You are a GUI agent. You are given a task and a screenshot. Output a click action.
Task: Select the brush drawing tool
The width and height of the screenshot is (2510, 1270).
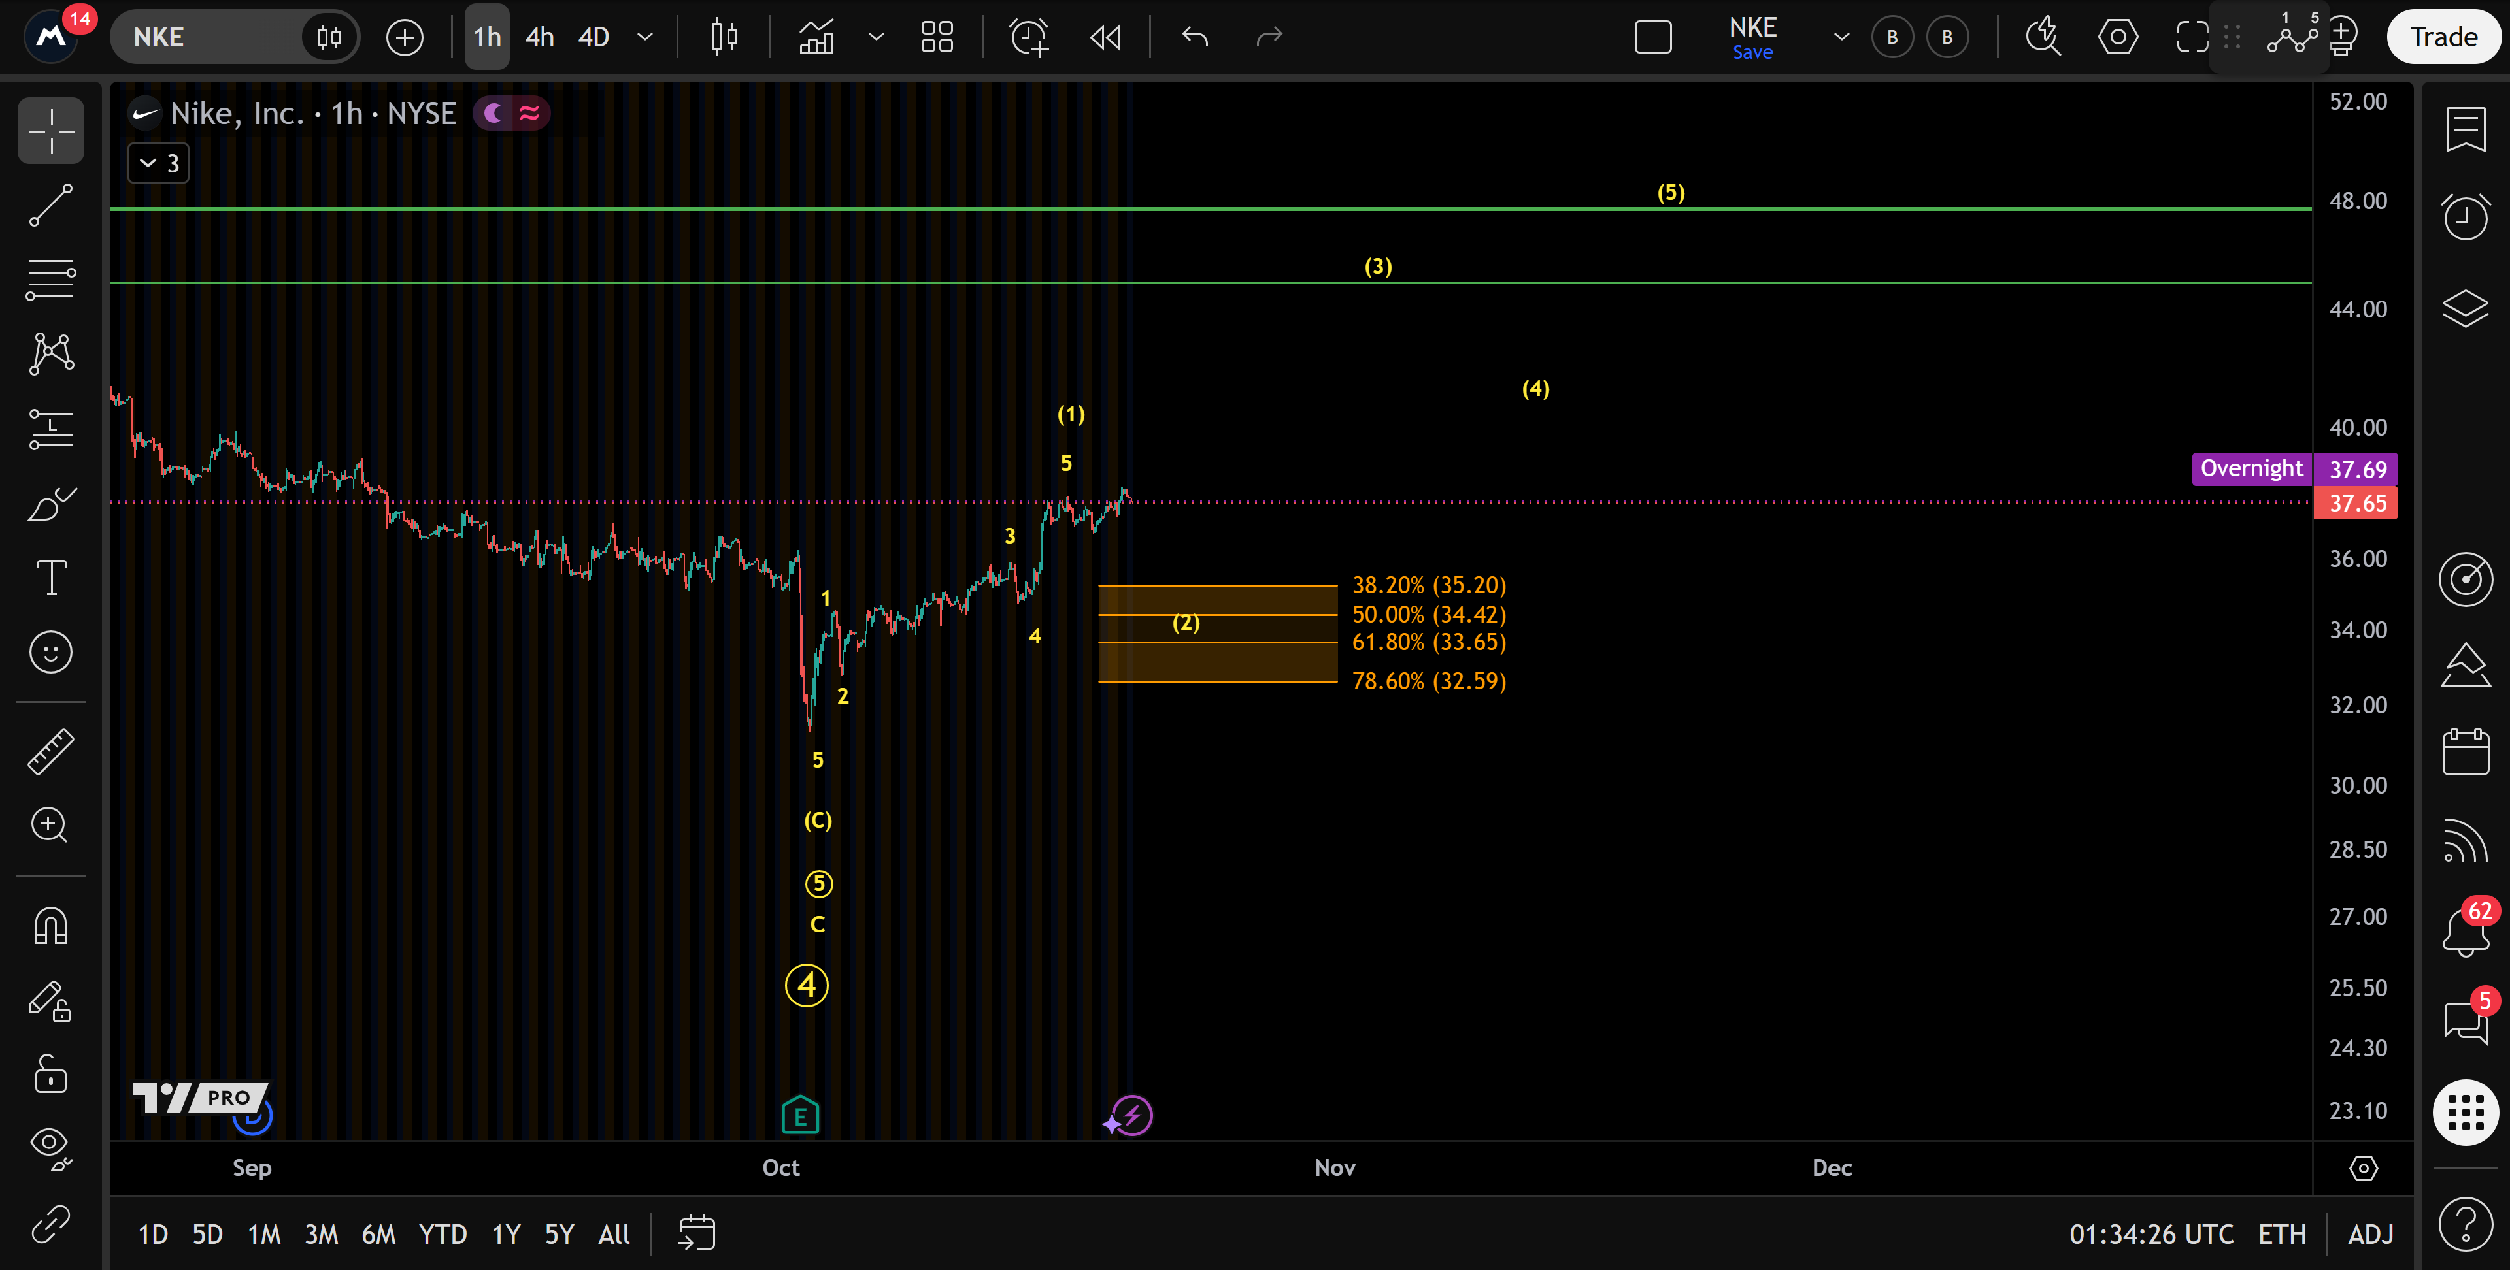pos(51,504)
